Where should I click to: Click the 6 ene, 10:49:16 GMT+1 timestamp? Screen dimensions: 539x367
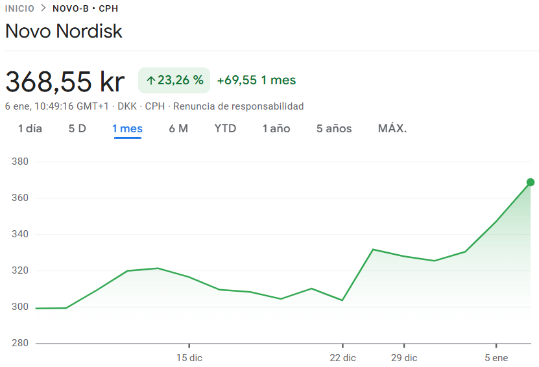[x=56, y=106]
